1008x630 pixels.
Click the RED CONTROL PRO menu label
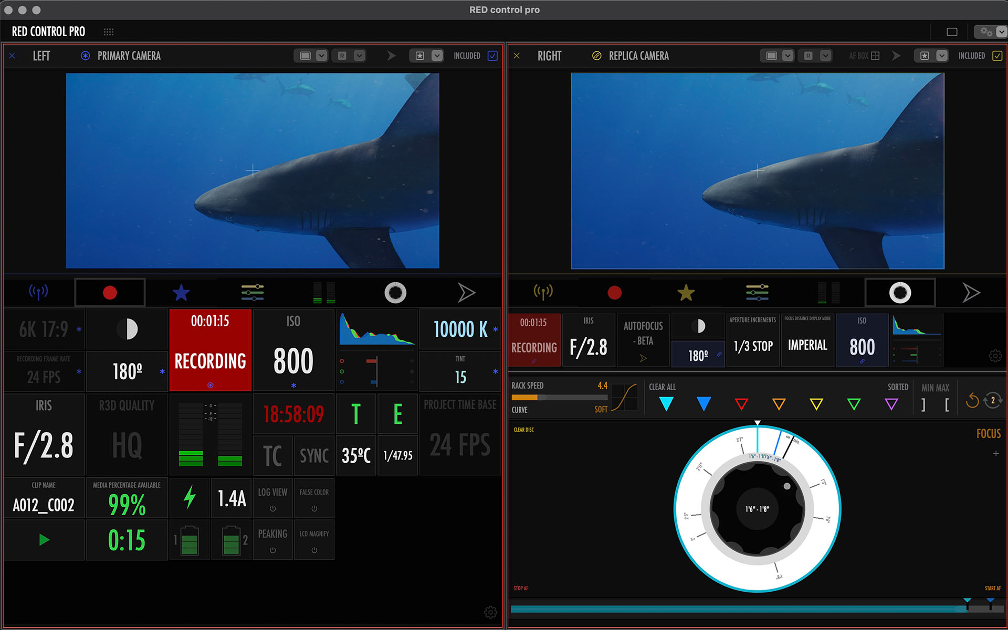point(48,31)
